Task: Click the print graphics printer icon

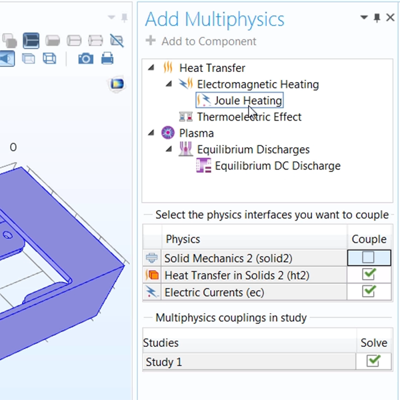Action: pyautogui.click(x=107, y=59)
